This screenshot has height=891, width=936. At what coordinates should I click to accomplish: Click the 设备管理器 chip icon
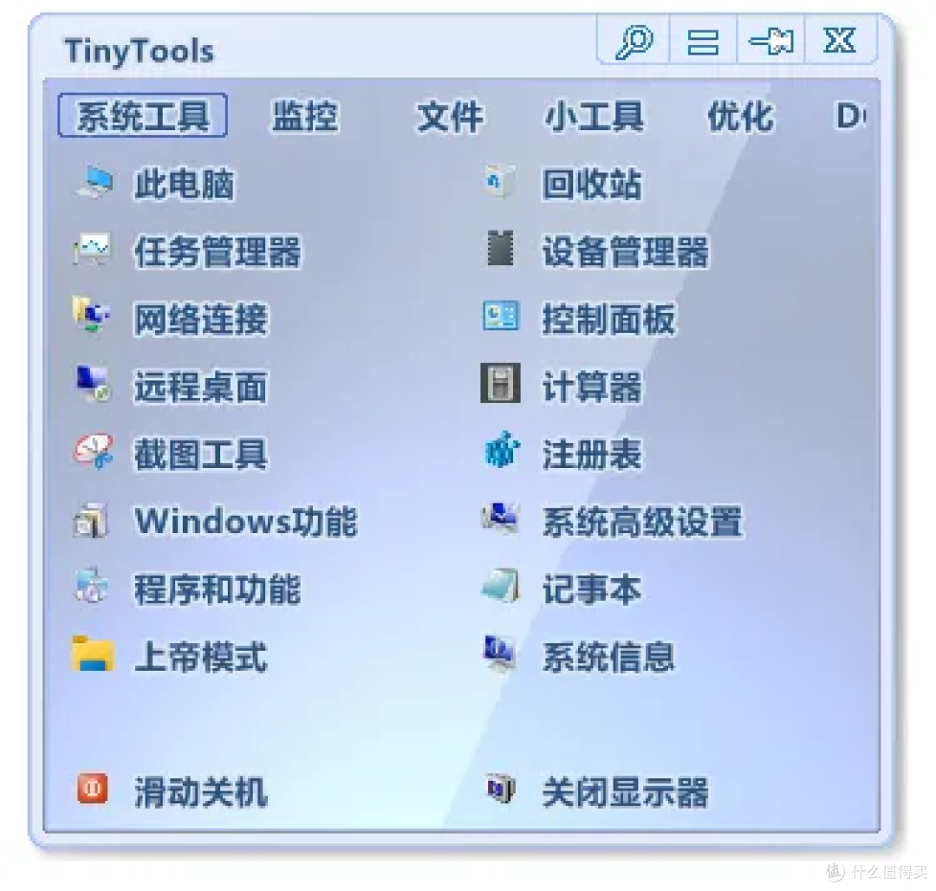pos(500,248)
